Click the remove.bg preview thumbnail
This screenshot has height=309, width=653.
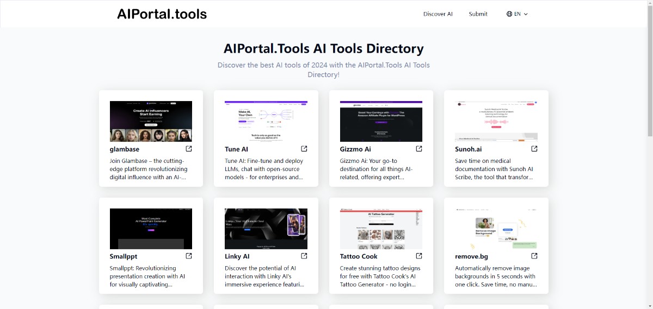[x=496, y=229]
